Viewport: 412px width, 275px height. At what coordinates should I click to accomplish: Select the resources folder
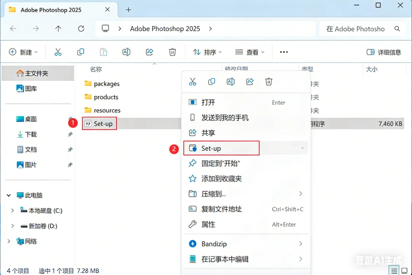103,110
